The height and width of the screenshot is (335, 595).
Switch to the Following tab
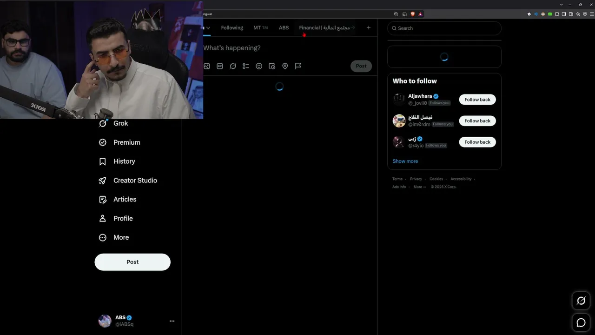coord(232,28)
